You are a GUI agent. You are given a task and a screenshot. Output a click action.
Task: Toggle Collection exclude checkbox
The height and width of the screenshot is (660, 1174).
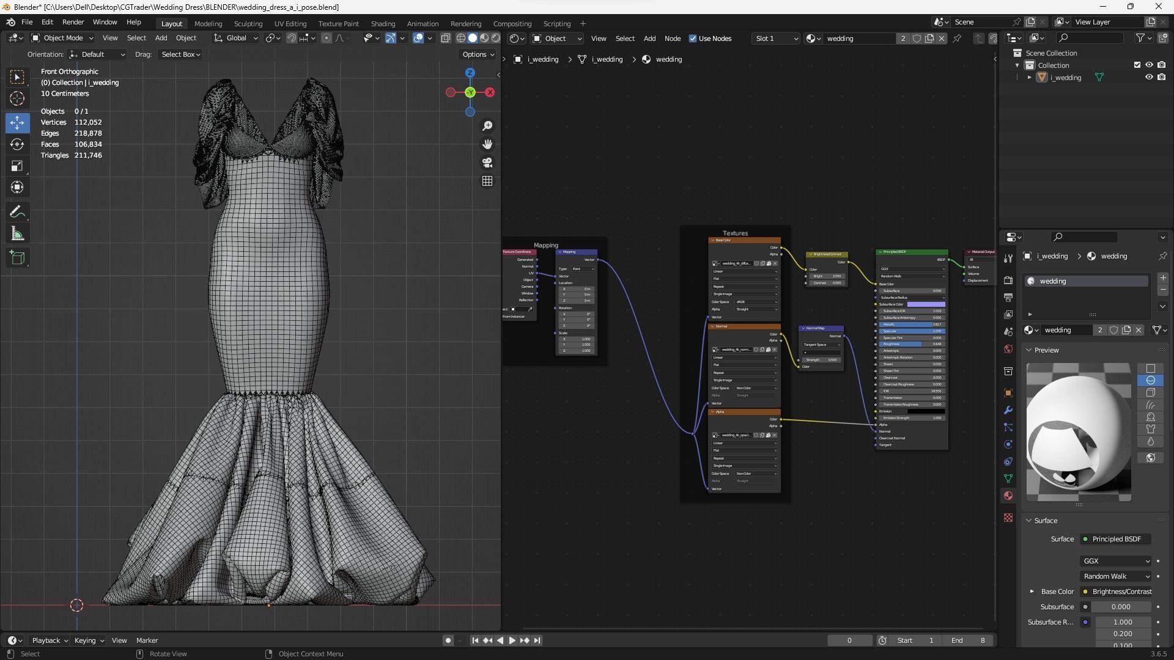click(1137, 65)
